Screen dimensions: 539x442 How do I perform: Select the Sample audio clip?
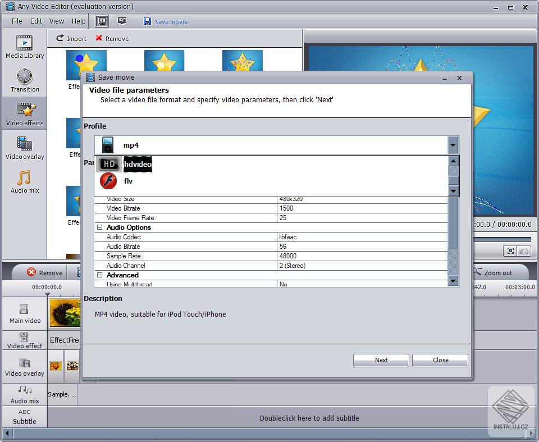62,394
